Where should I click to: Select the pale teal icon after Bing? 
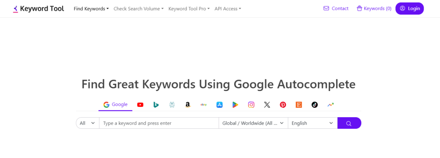(x=172, y=105)
